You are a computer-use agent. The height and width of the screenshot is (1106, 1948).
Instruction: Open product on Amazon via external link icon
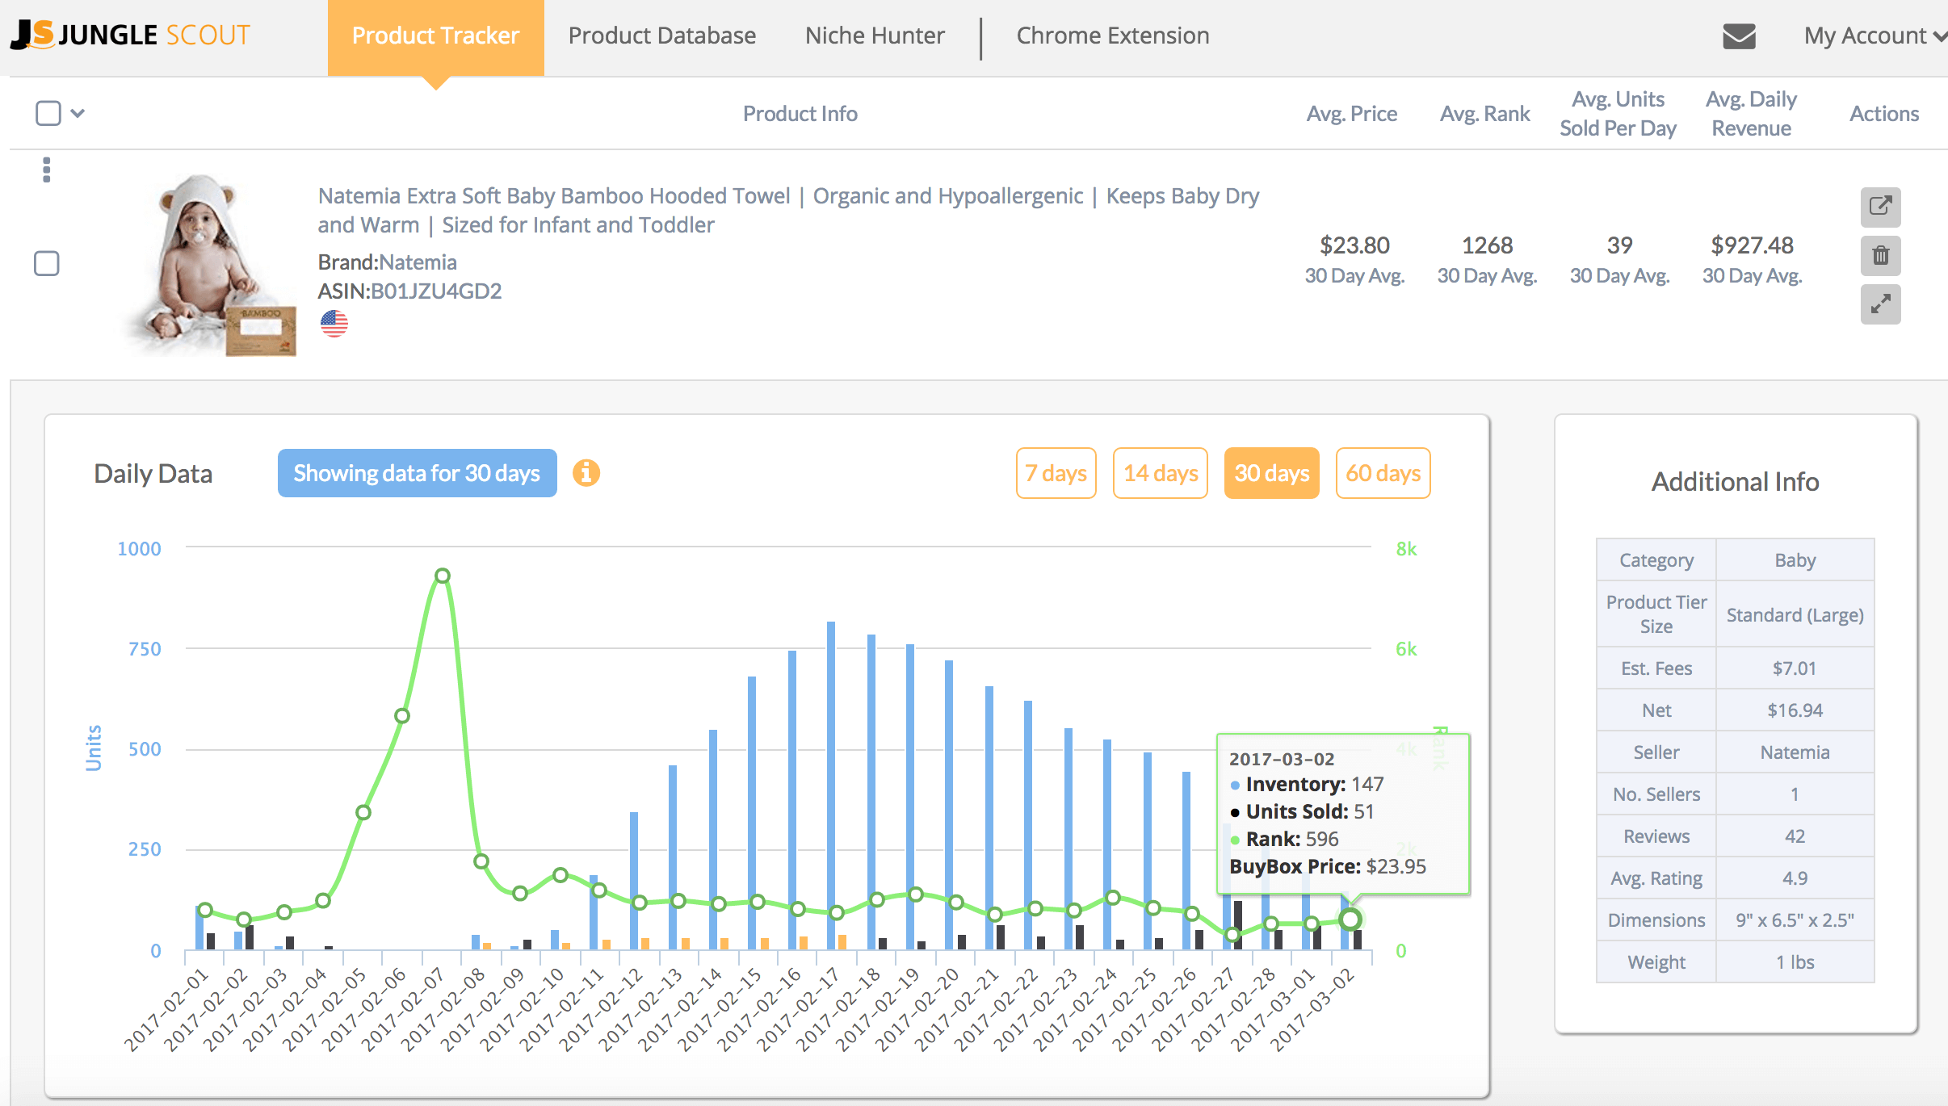tap(1880, 207)
